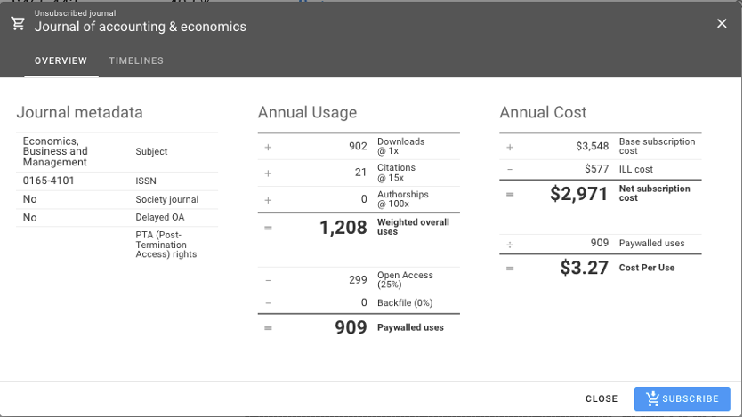The width and height of the screenshot is (743, 418).
Task: Click the base subscription cost $3,548
Action: click(593, 146)
